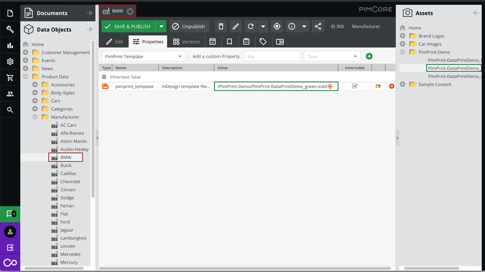Open the user profile icon
The image size is (485, 272).
(10, 232)
